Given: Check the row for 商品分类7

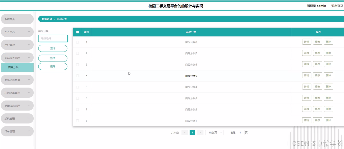Looking at the screenshot, I should pyautogui.click(x=77, y=53).
